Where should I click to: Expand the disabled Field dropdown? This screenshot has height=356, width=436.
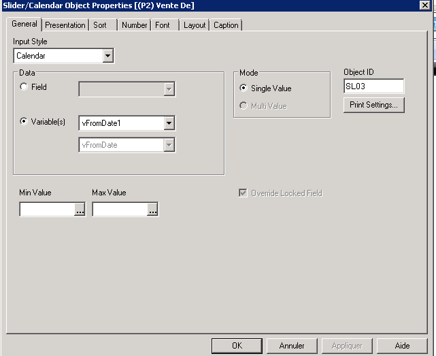[x=169, y=89]
